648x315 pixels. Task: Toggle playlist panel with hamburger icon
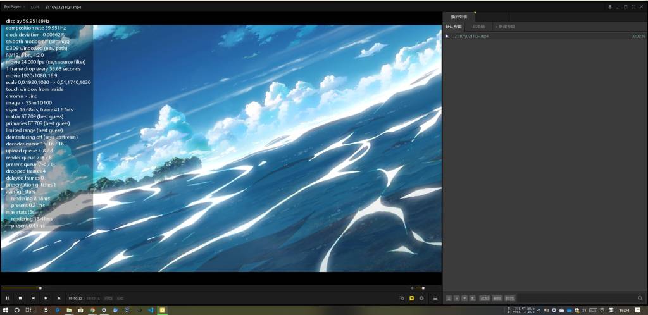click(435, 298)
